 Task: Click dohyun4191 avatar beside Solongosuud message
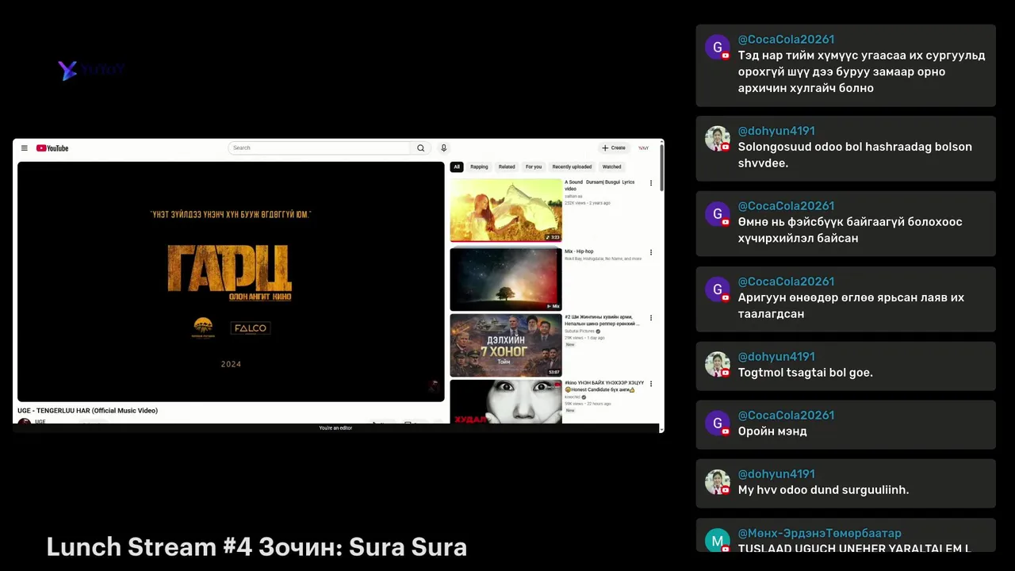tap(718, 139)
